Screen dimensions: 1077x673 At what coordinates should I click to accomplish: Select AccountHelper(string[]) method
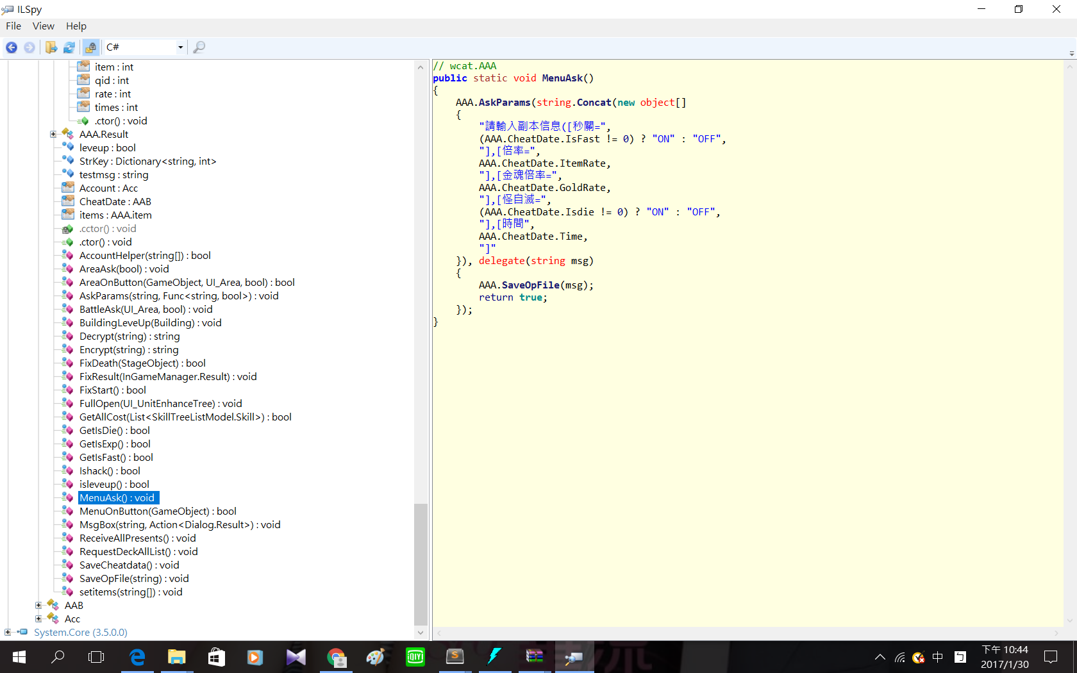click(145, 256)
